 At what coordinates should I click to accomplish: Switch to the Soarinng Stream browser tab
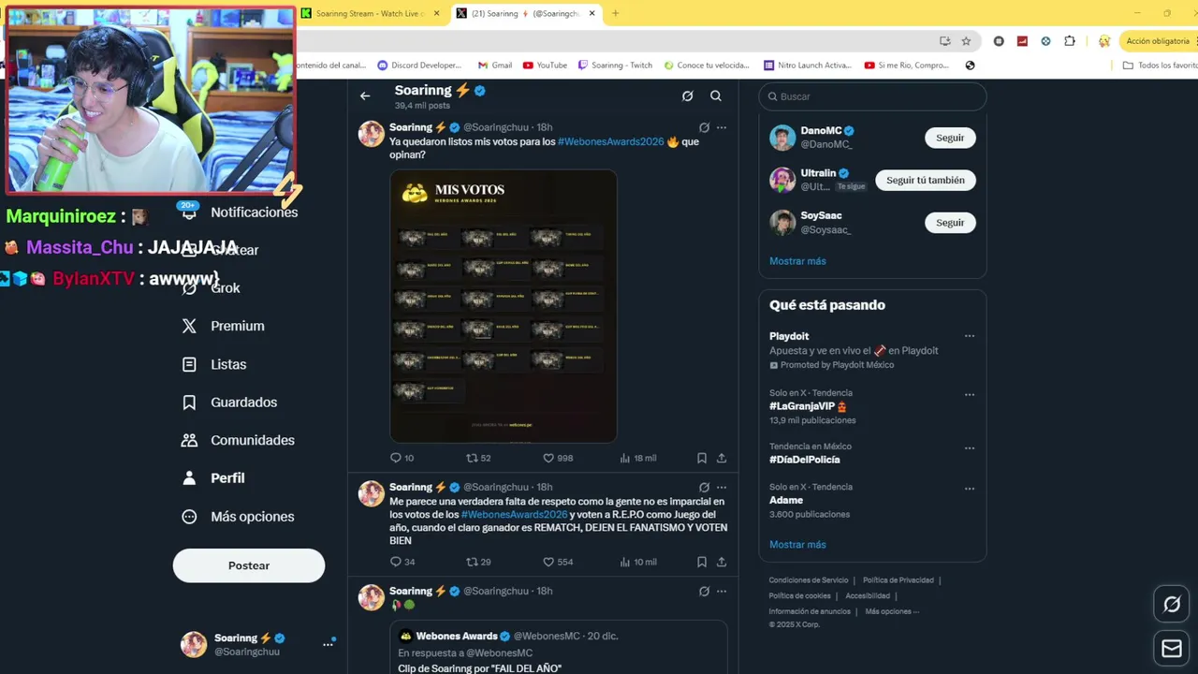[x=371, y=13]
